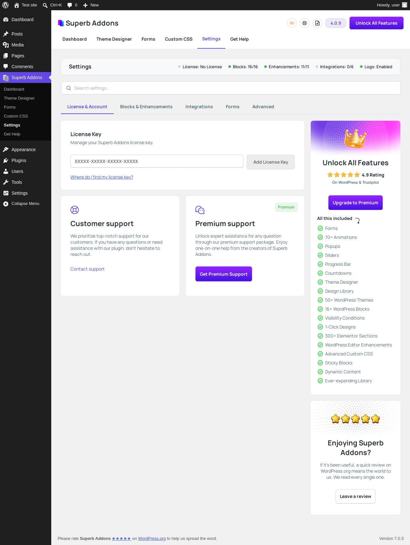The image size is (410, 545).
Task: Open Forms in sidebar submenu
Action: 10,107
